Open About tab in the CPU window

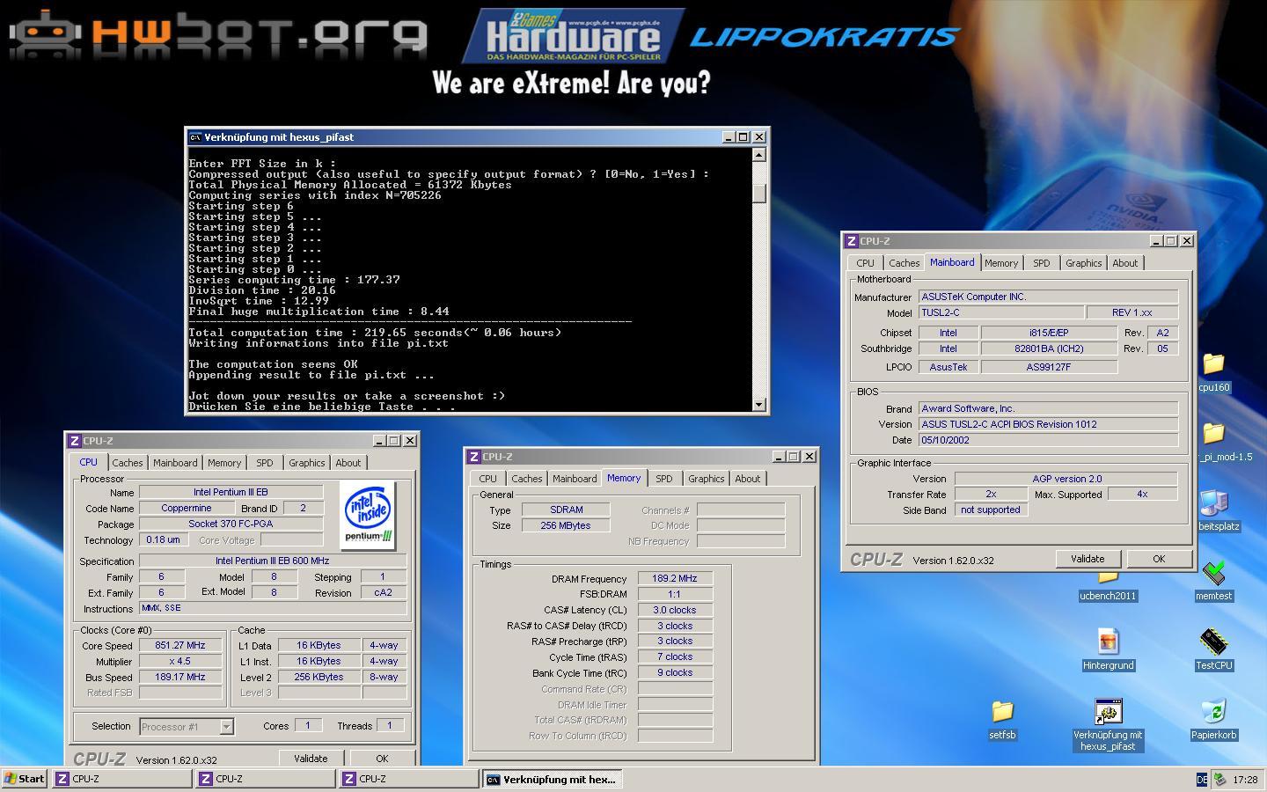click(348, 463)
